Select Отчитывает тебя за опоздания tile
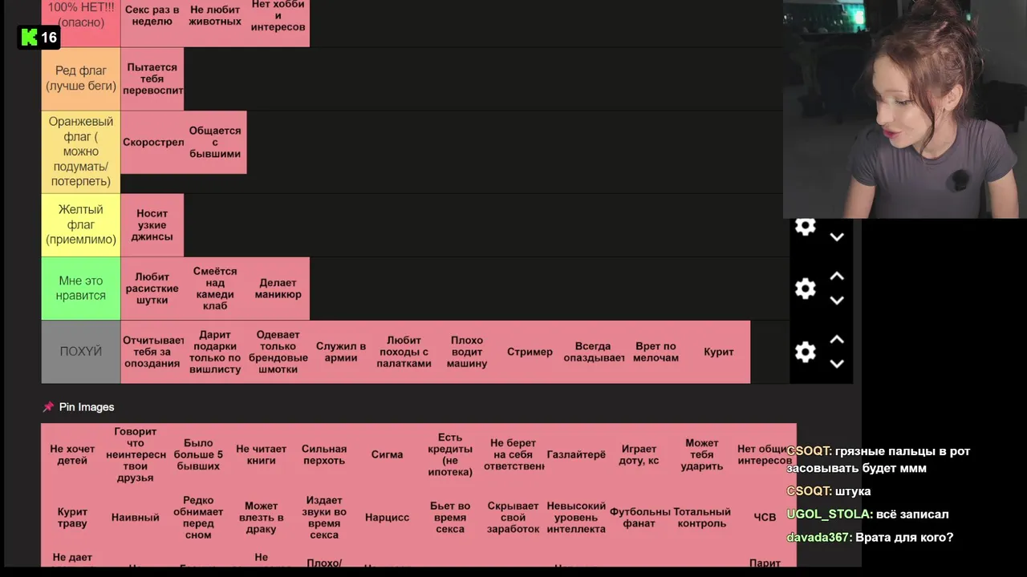 [152, 352]
